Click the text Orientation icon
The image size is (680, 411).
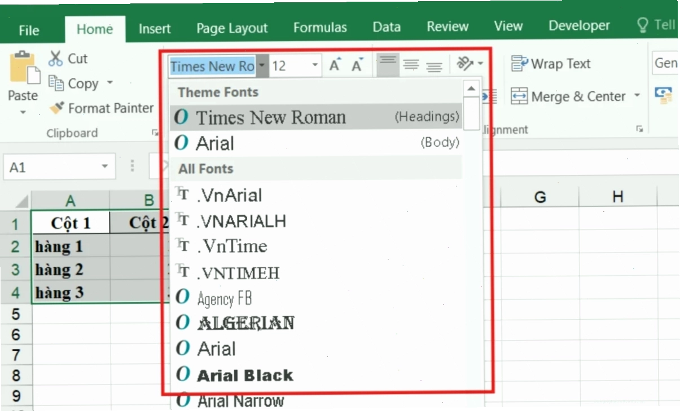[464, 64]
